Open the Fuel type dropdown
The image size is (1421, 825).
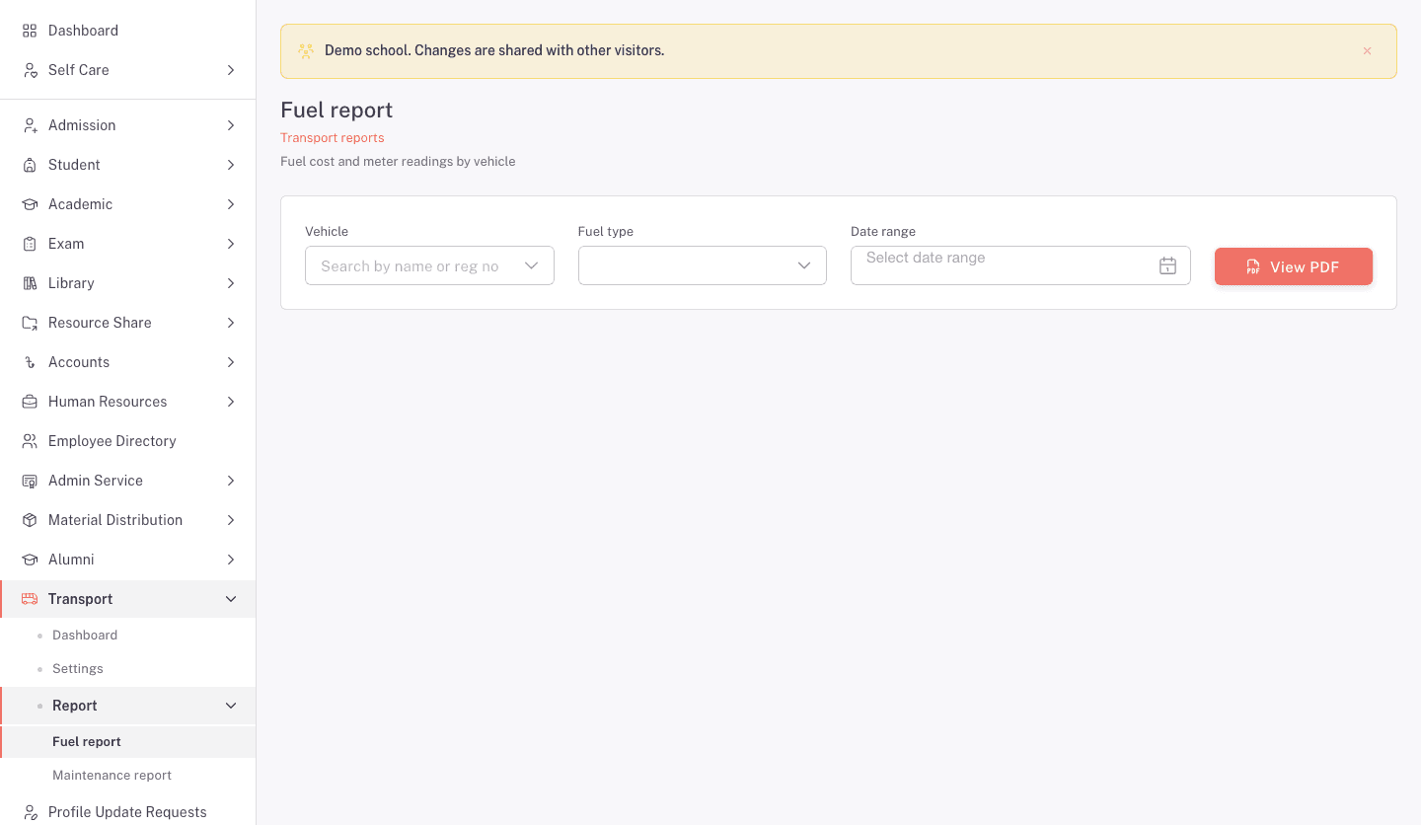pos(702,265)
